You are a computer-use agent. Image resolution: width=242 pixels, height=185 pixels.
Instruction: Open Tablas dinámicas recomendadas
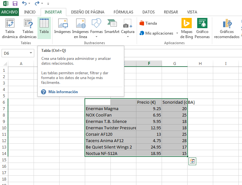pos(28,28)
